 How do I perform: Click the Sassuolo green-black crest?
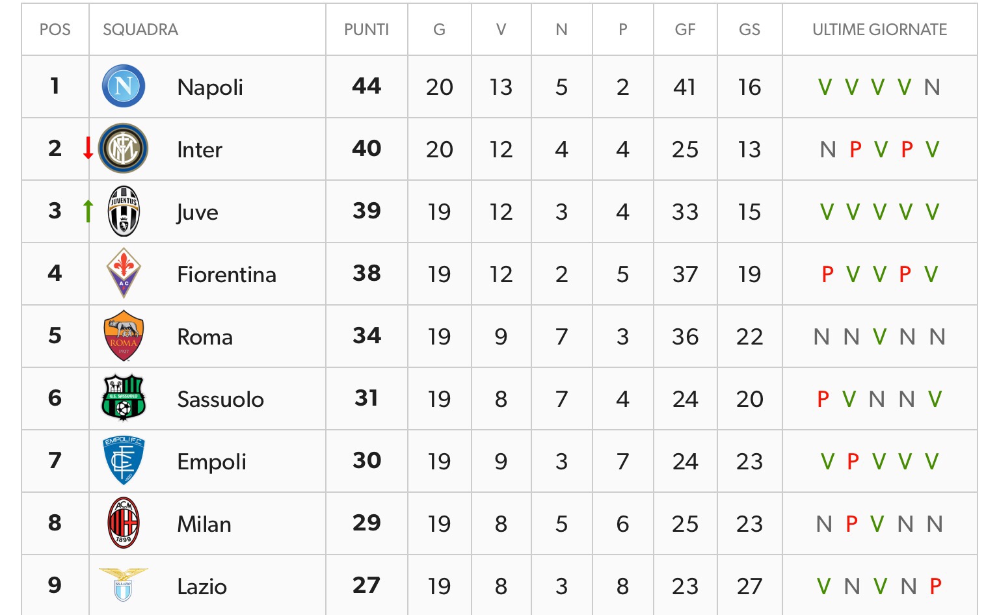coord(124,398)
